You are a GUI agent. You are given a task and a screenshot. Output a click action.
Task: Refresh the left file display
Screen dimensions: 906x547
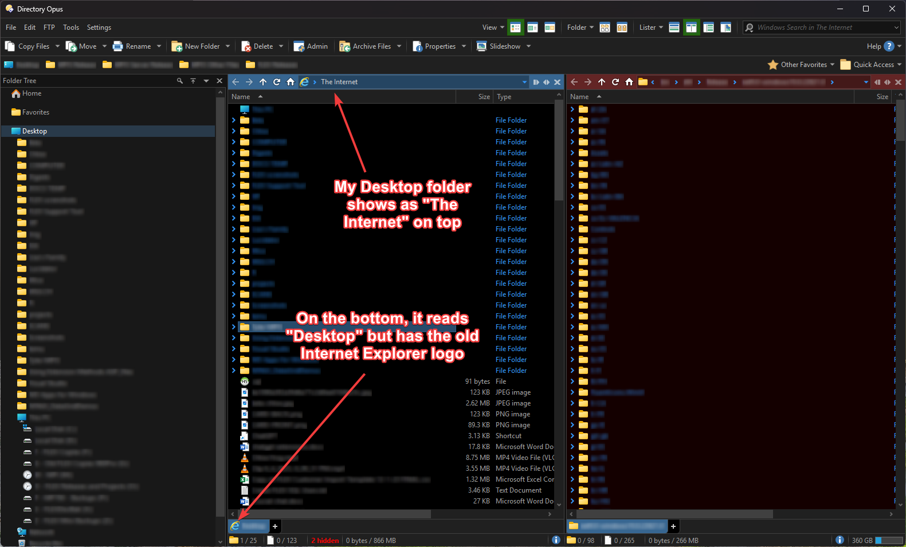click(277, 82)
